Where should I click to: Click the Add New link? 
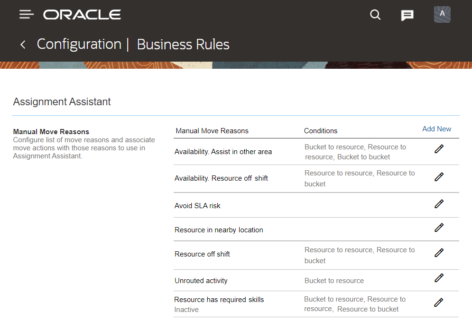click(x=436, y=129)
